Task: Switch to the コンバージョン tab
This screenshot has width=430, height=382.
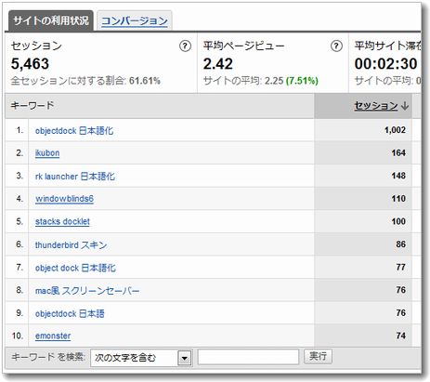Action: [x=135, y=21]
